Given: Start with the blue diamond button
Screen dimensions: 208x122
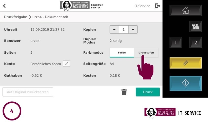Looking at the screenshot, I should click(186, 83).
